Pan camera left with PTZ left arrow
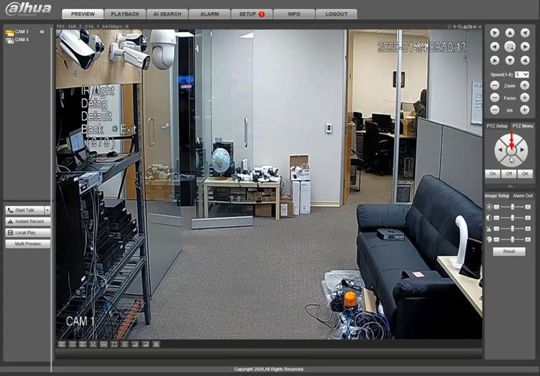This screenshot has width=540, height=376. [495, 47]
